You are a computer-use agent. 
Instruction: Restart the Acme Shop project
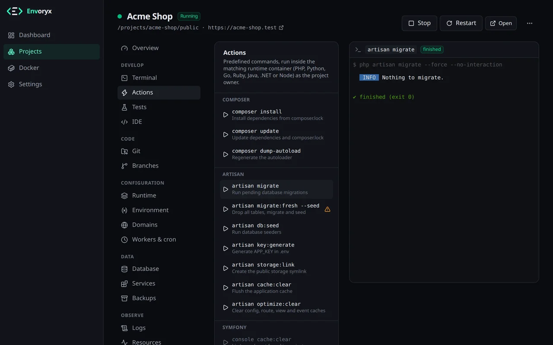click(461, 23)
